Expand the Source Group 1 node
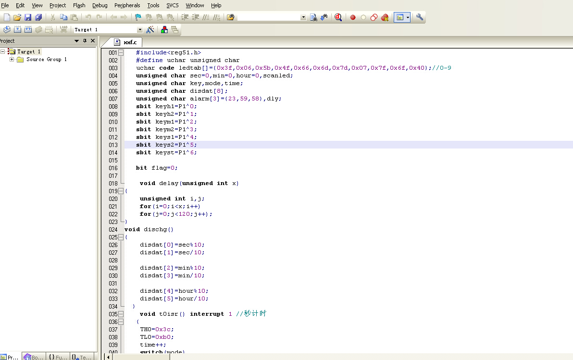Screen dimensions: 573x360 (12, 59)
